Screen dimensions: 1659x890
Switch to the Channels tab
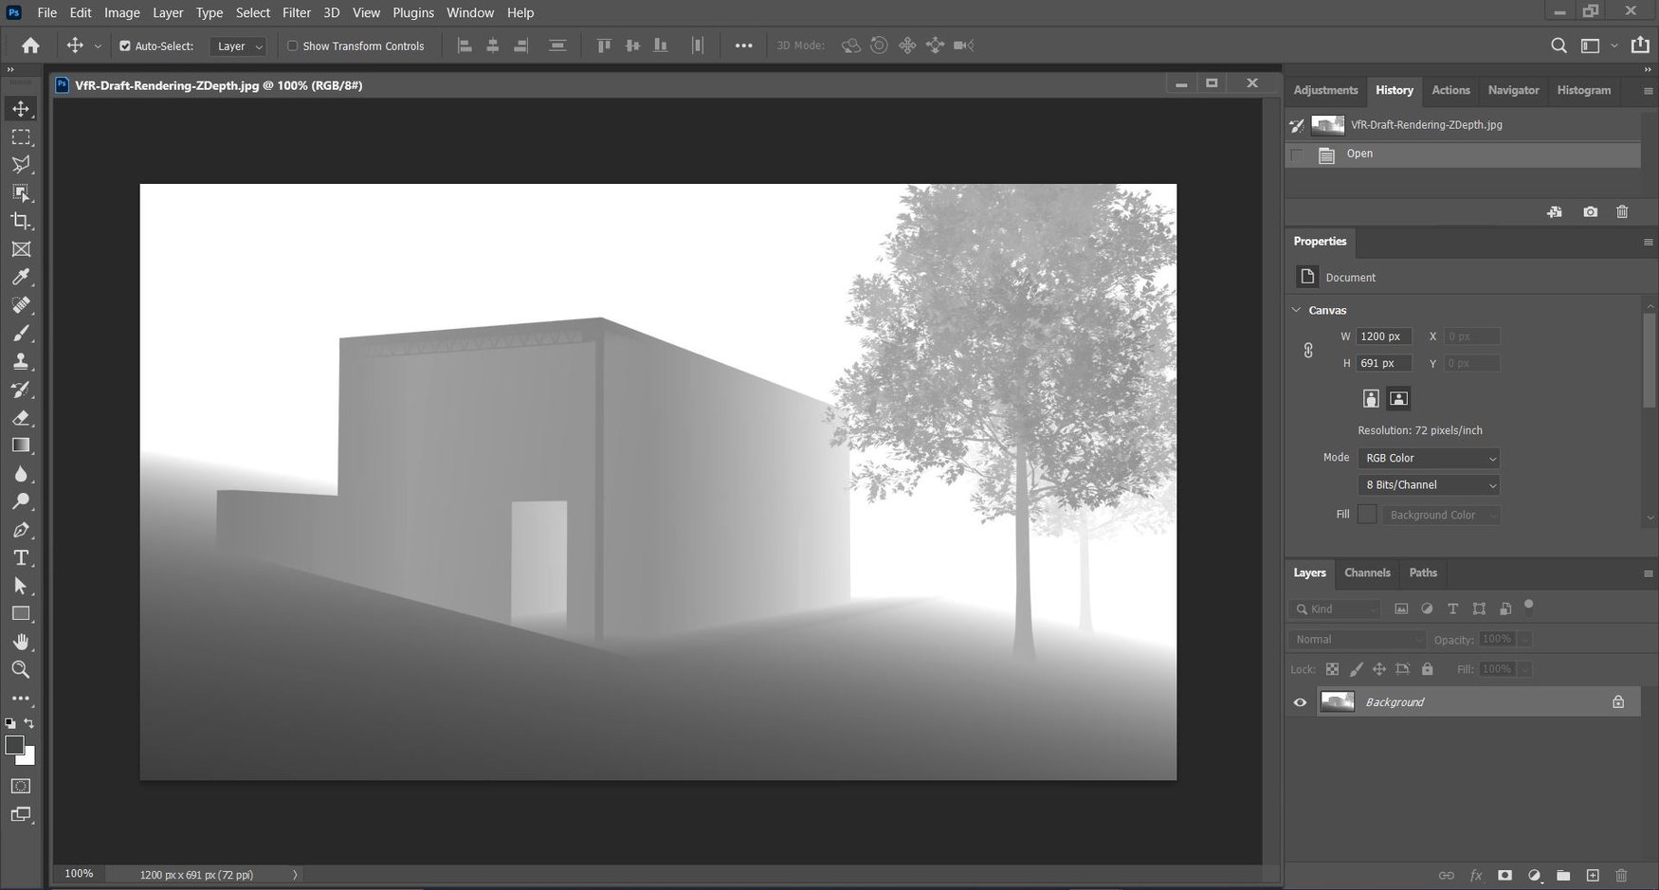[1367, 572]
